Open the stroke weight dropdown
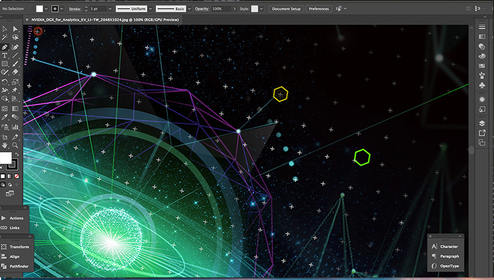 point(110,9)
